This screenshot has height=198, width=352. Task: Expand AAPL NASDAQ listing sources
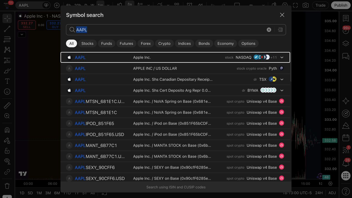[282, 57]
